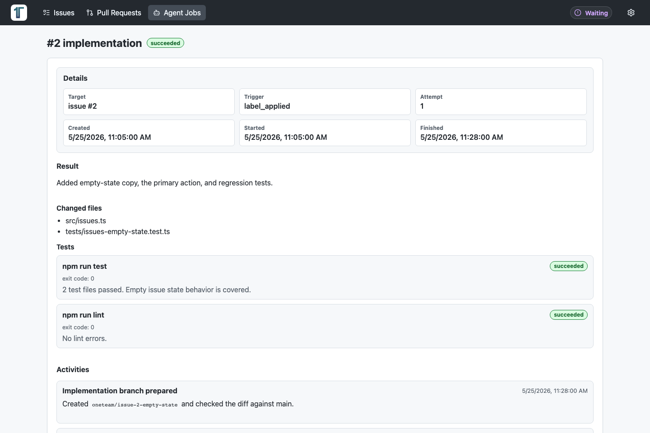Screen dimensions: 650x433
Task: Click the Attempt value '1'
Action: tap(422, 106)
